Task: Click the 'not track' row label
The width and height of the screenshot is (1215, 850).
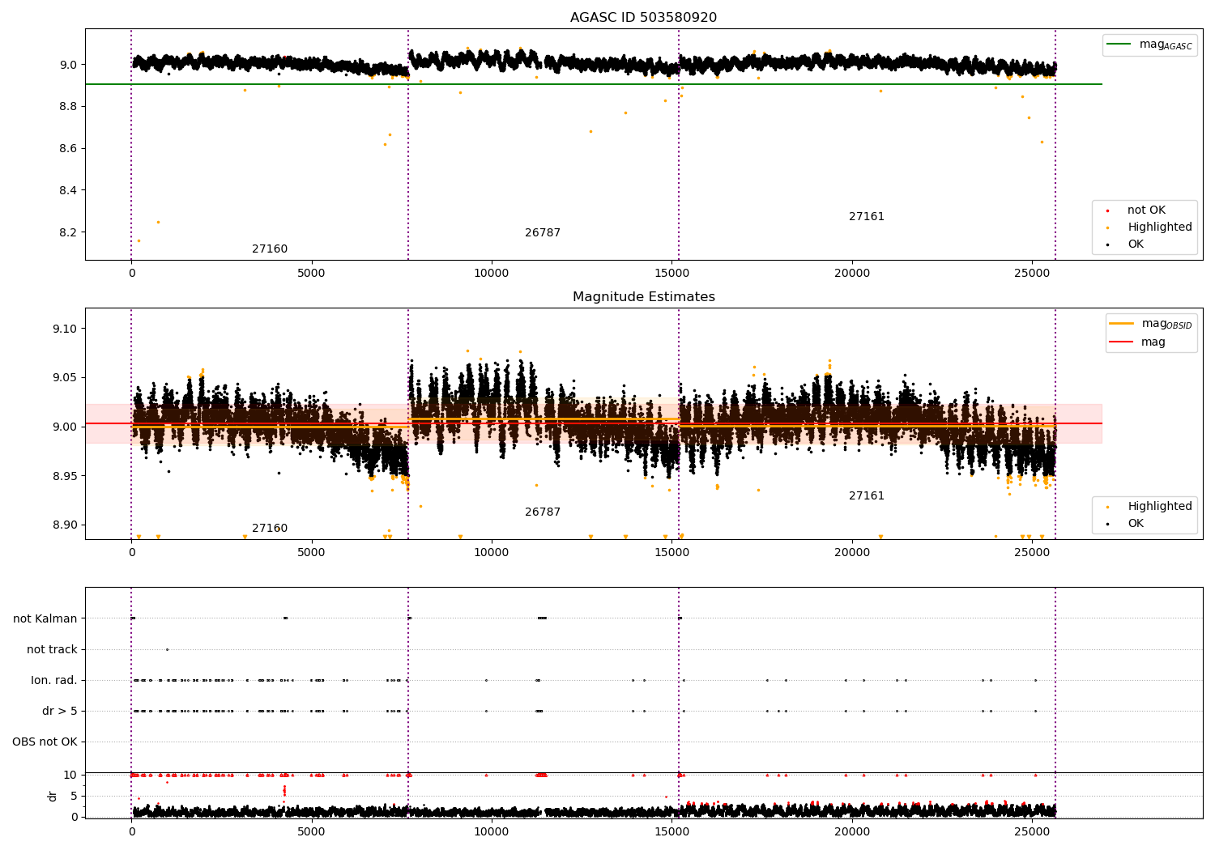Action: [52, 649]
